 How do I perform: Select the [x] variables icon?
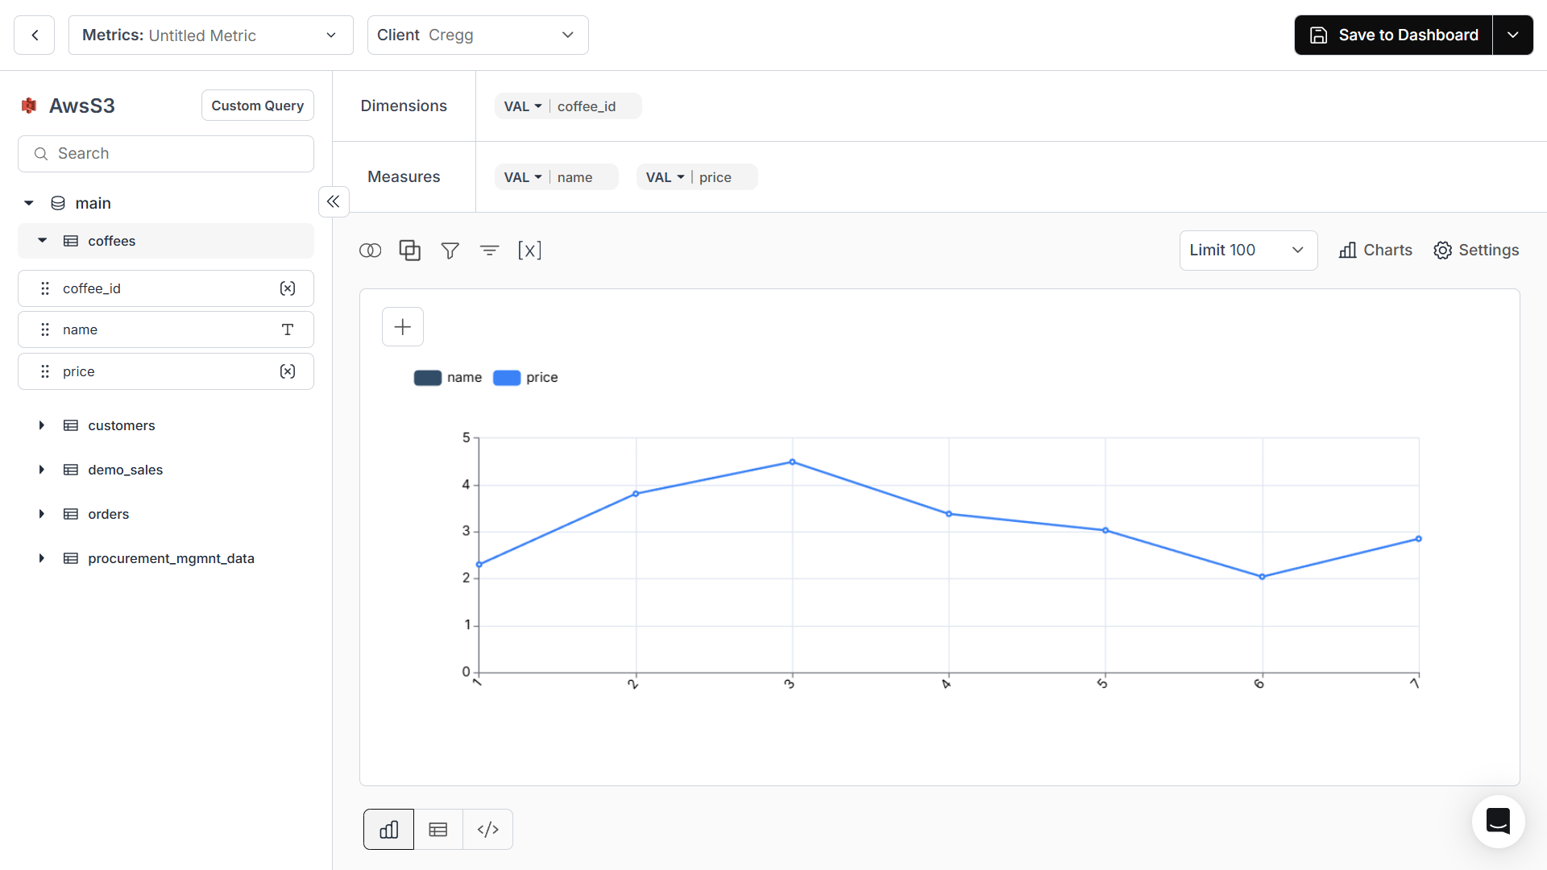point(530,251)
